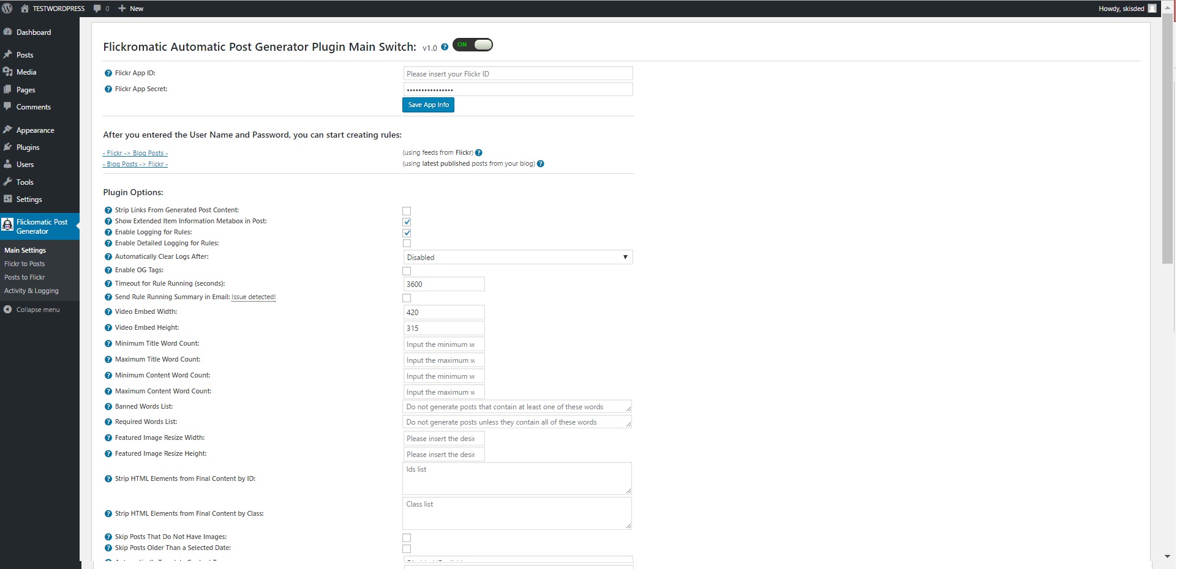Click help icon for Video Embed Width

(x=108, y=312)
